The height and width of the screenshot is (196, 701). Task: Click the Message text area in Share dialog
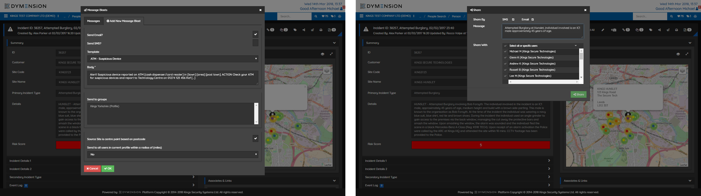[543, 31]
